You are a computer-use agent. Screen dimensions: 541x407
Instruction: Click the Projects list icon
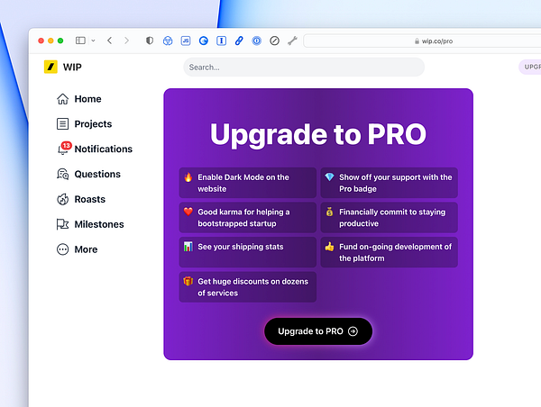[x=62, y=124]
